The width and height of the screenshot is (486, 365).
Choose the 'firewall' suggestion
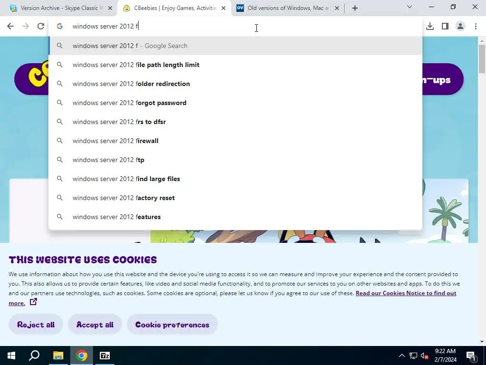tap(235, 141)
